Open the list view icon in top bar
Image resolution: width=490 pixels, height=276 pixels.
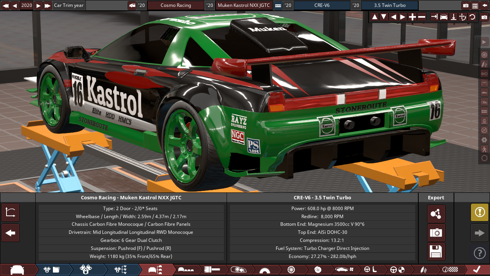point(475,5)
